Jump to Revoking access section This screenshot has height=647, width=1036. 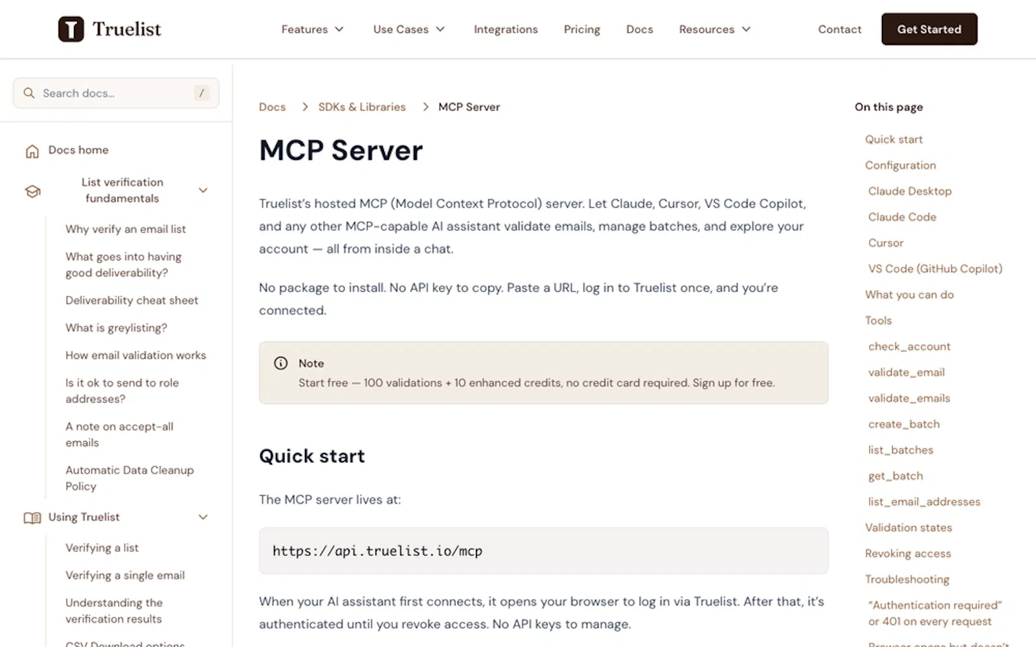point(908,553)
